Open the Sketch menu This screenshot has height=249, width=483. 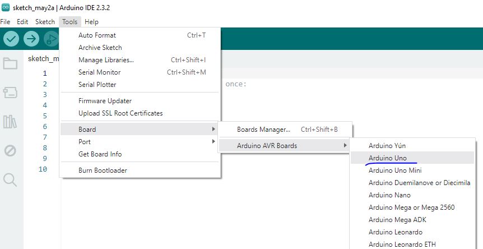(x=45, y=22)
